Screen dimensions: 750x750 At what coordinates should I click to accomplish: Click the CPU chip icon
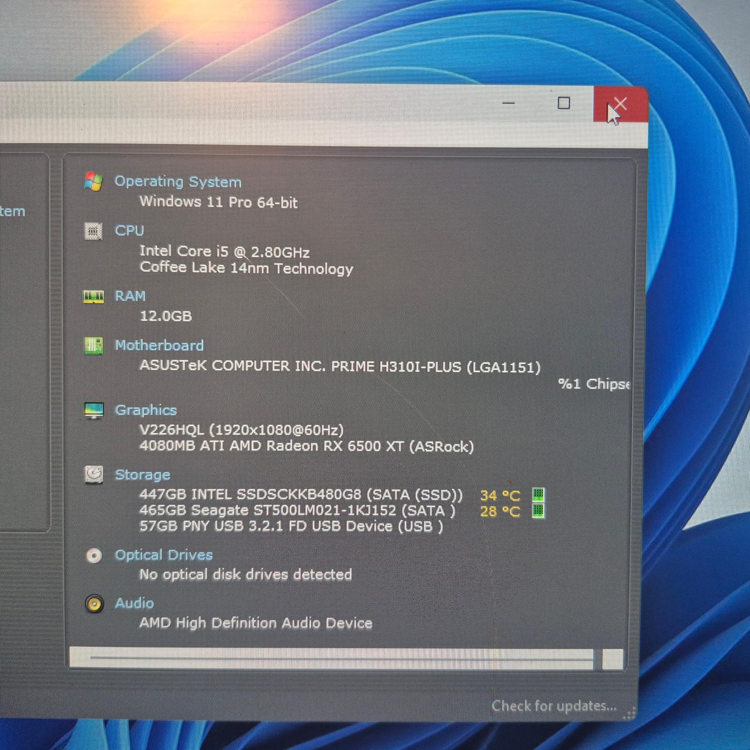pyautogui.click(x=93, y=231)
